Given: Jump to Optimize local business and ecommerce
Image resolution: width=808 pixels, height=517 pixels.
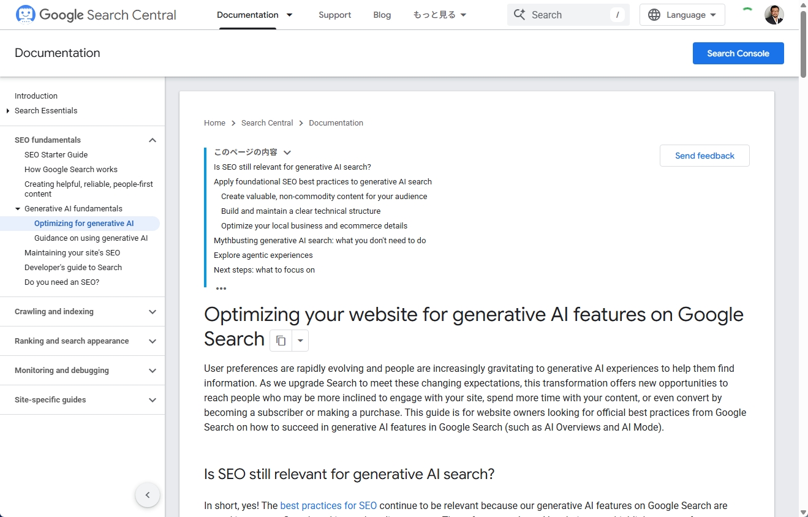Looking at the screenshot, I should pyautogui.click(x=314, y=226).
